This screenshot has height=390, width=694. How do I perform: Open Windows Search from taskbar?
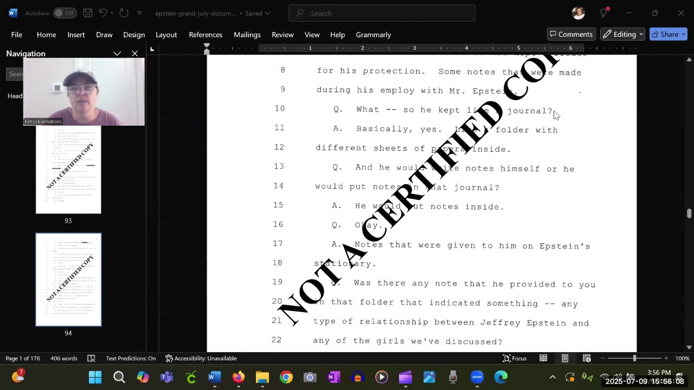point(119,377)
